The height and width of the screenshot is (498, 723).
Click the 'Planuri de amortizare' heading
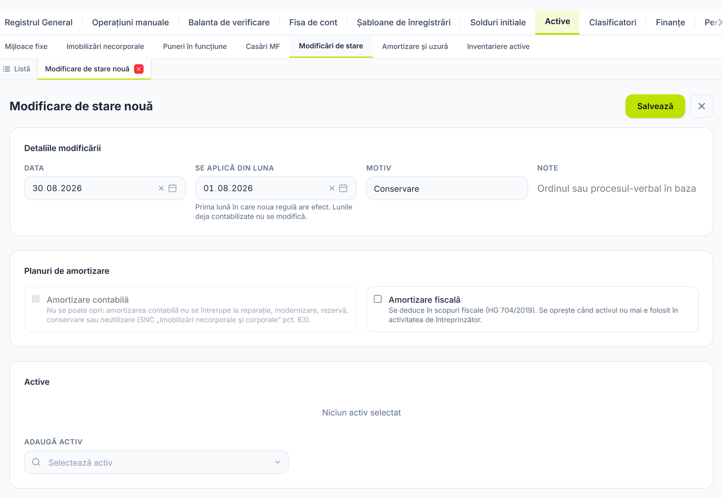[x=67, y=271]
